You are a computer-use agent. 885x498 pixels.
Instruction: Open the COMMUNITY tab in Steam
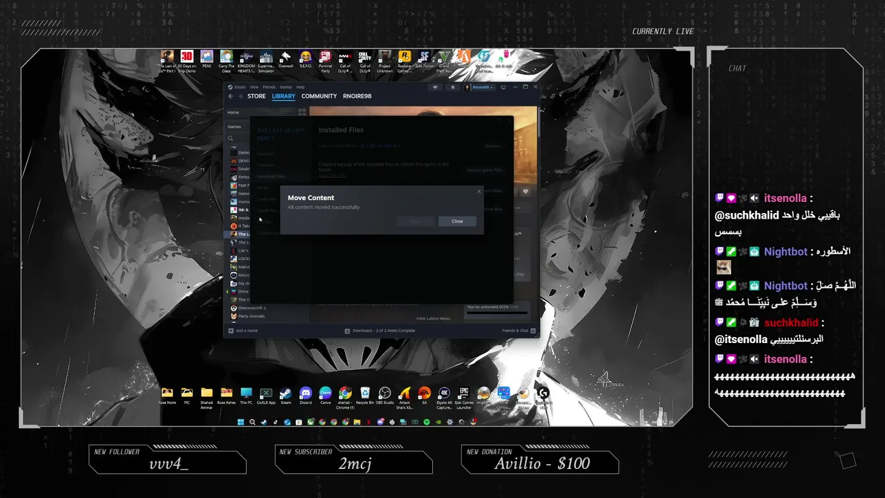(319, 96)
